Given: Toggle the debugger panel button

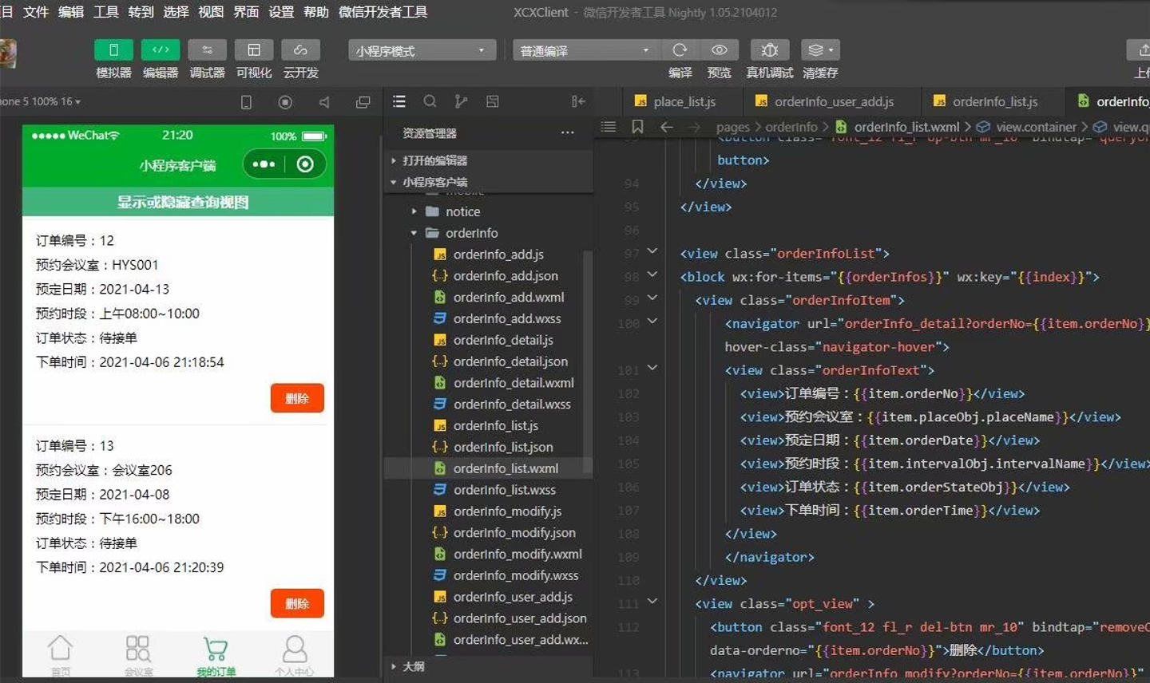Looking at the screenshot, I should (x=207, y=49).
